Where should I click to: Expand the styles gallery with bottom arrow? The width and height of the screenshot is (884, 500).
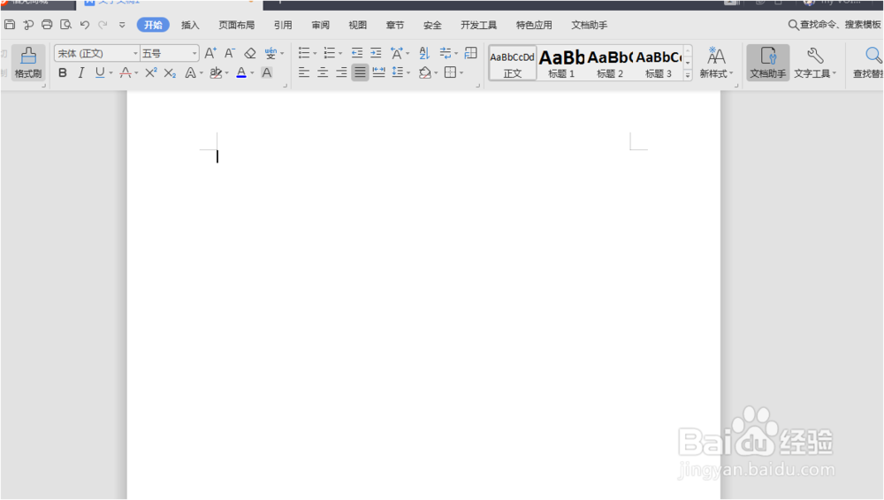[688, 75]
